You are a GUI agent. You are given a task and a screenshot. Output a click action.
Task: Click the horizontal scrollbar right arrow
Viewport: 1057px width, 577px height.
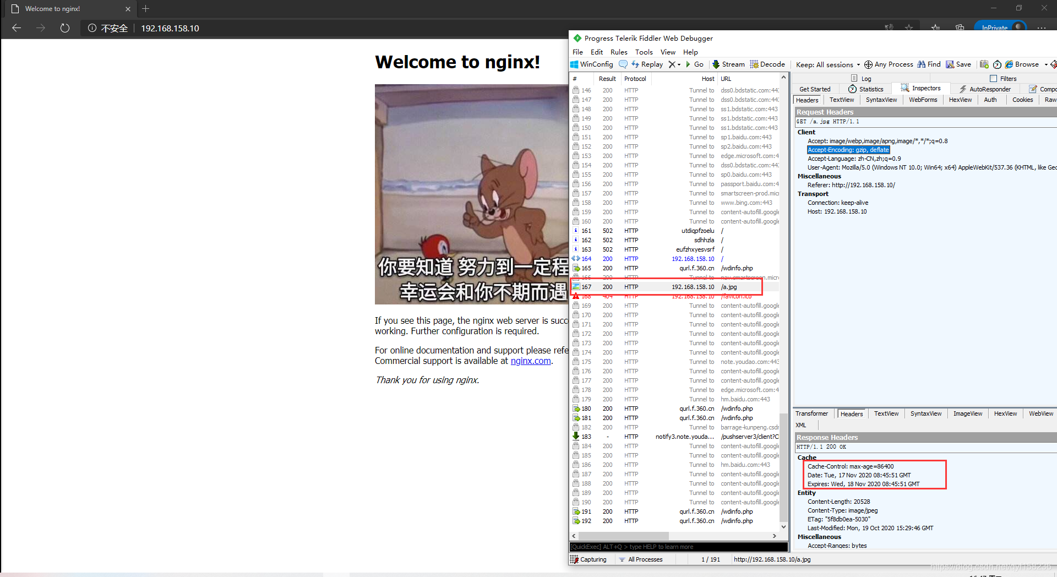point(774,536)
